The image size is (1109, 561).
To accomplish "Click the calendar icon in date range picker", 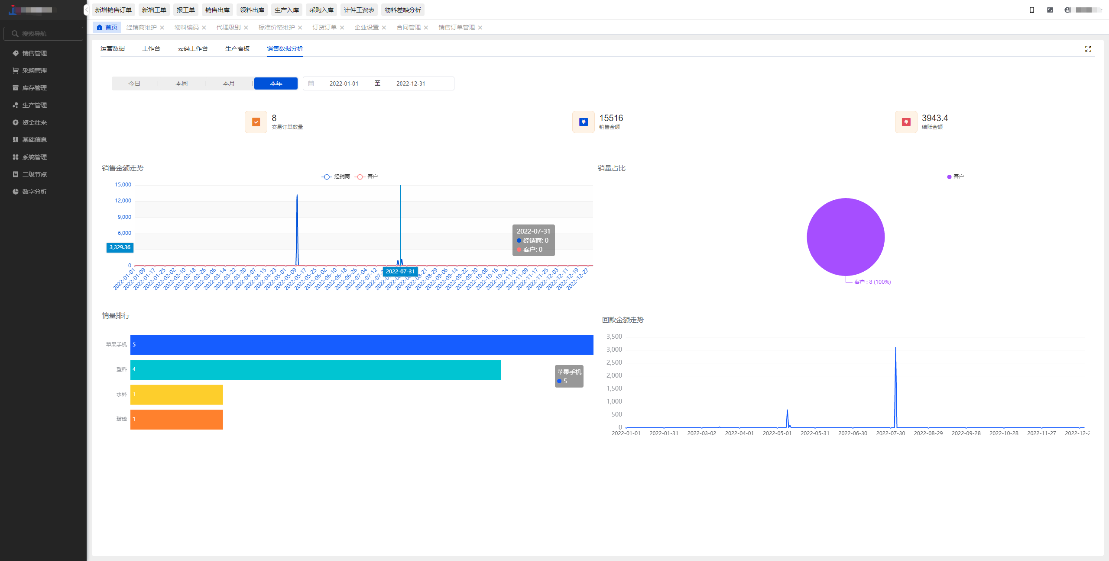I will click(311, 83).
